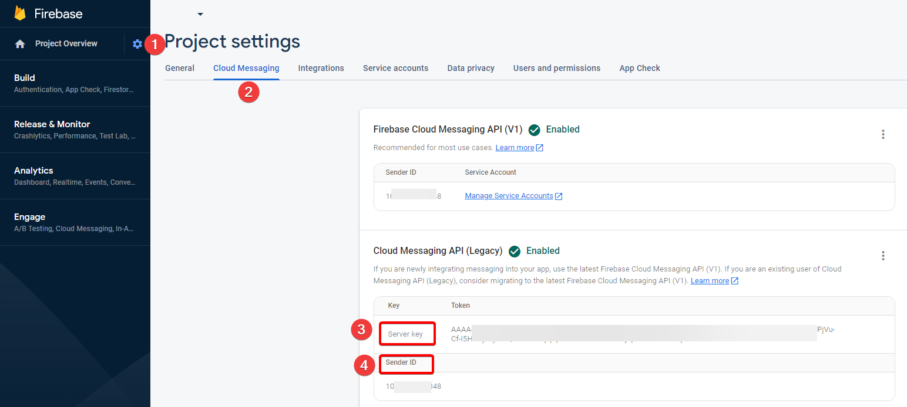Open the three-dot menu for Legacy API
907x407 pixels.
(x=883, y=256)
